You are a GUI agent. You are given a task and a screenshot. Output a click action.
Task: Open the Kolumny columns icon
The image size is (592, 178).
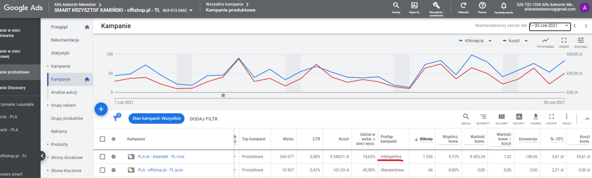(x=502, y=117)
